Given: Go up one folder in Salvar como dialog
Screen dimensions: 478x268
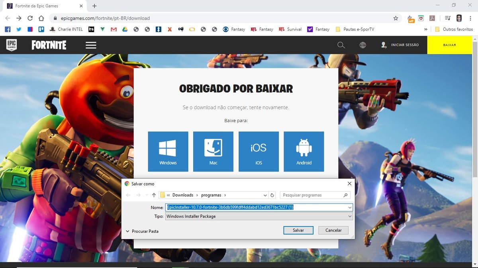Looking at the screenshot, I should [x=154, y=195].
